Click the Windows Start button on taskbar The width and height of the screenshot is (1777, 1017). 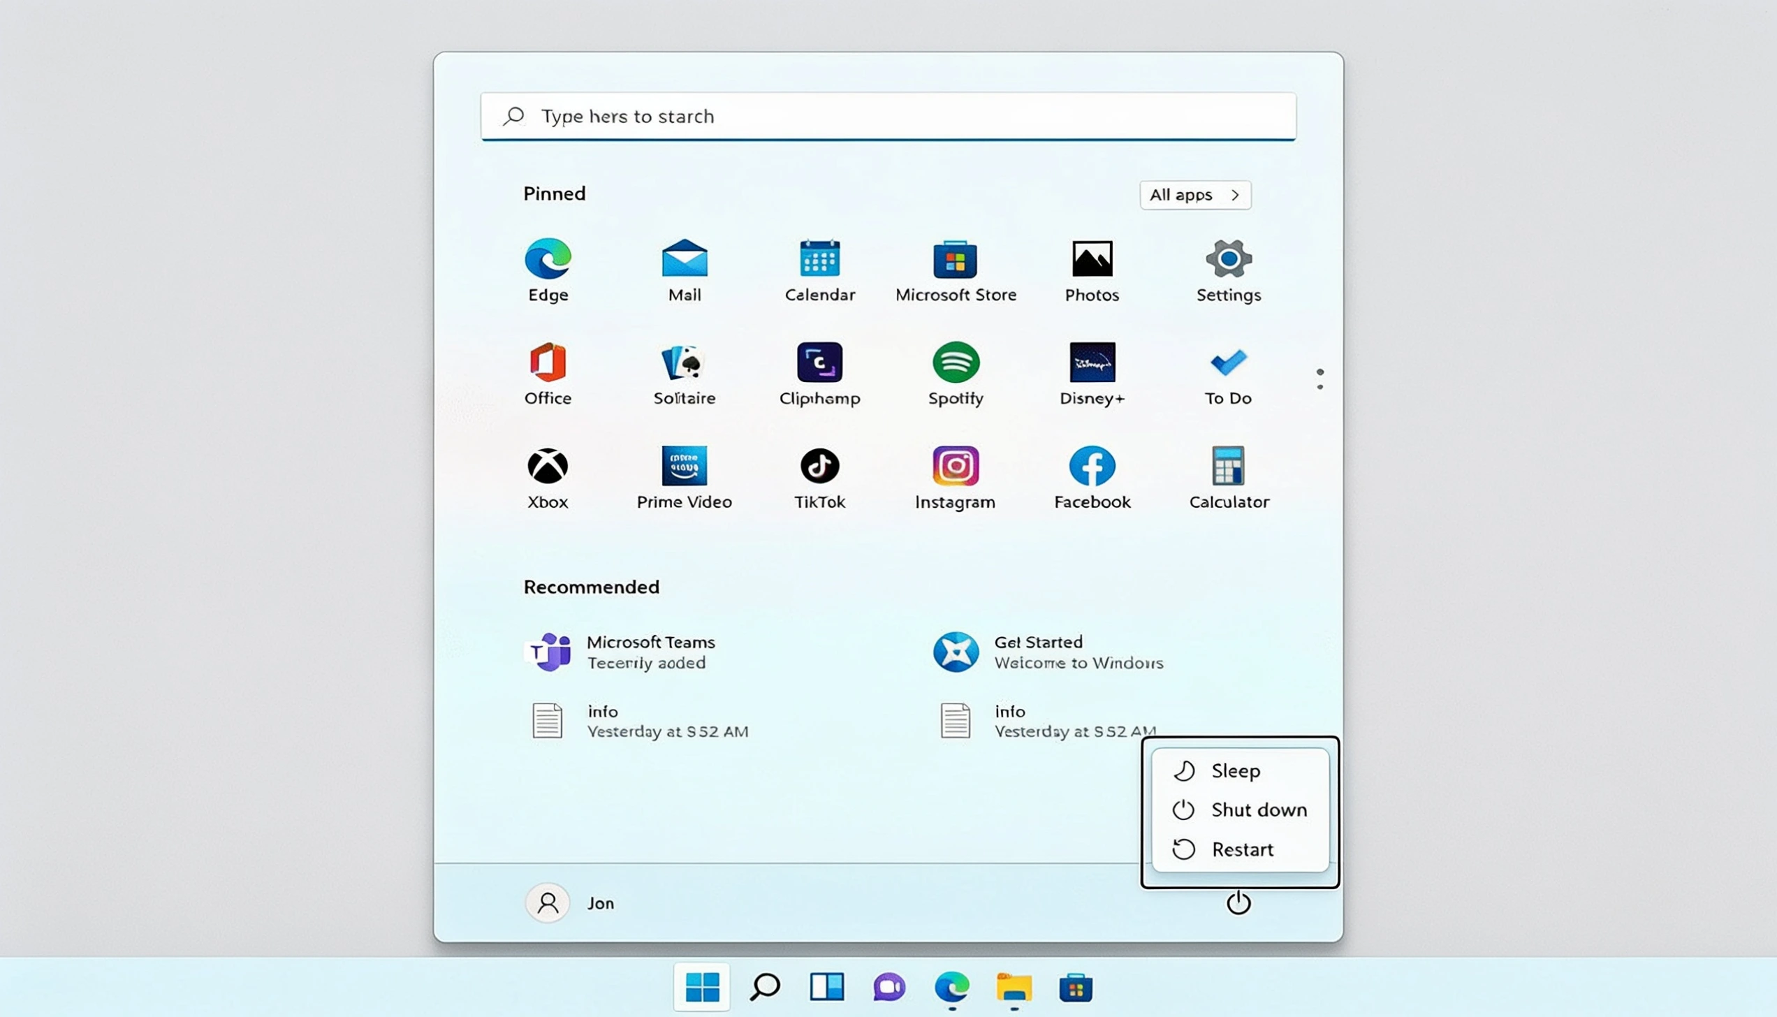(702, 987)
